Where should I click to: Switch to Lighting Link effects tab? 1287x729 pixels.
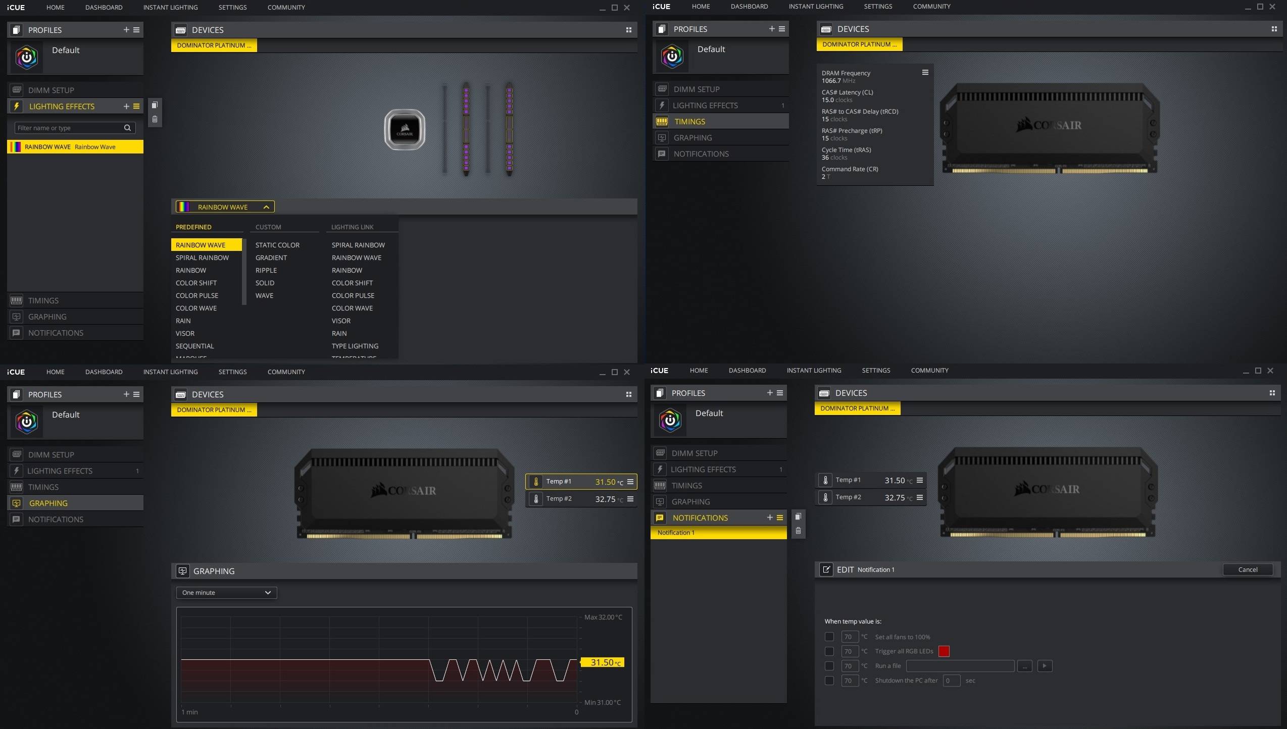coord(352,227)
